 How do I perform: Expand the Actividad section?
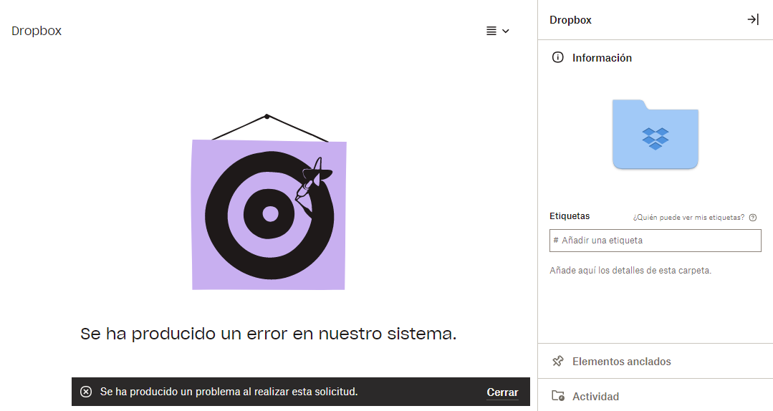(x=595, y=396)
